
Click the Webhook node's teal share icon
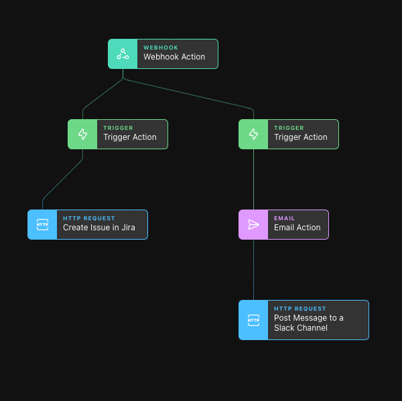(123, 54)
